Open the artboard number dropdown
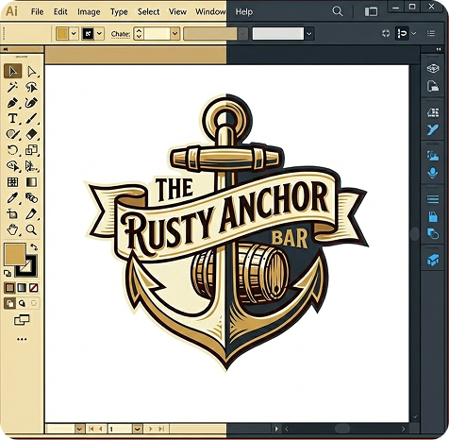The image size is (449, 440). [x=137, y=429]
